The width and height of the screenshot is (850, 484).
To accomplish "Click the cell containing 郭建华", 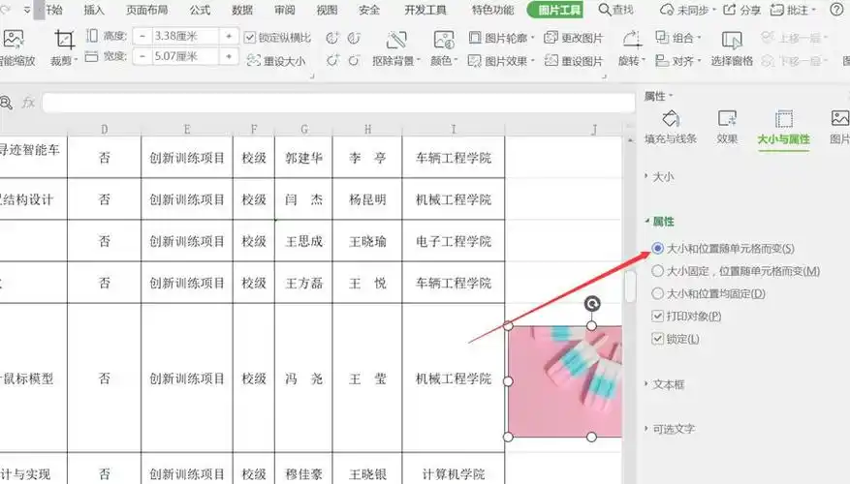I will coord(303,158).
